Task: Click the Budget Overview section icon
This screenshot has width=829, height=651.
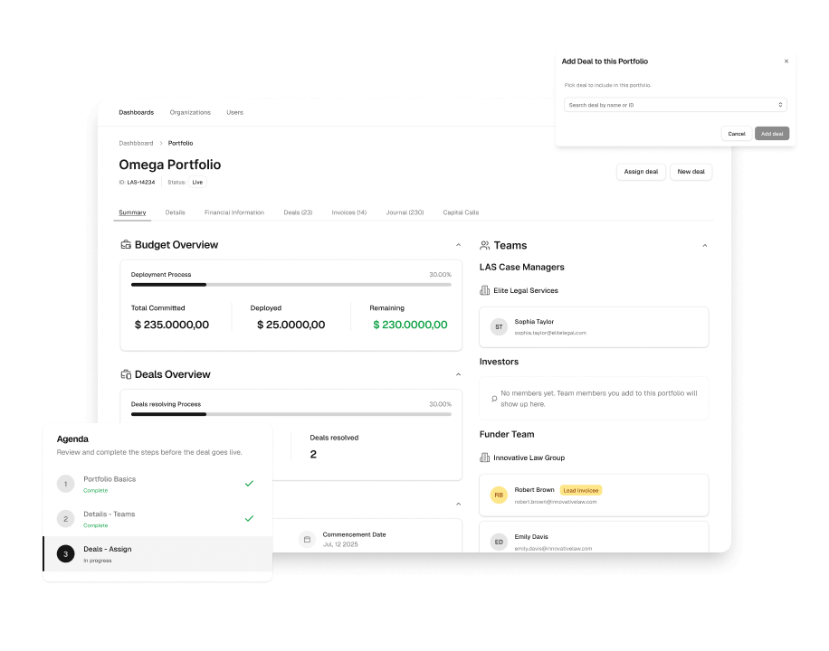Action: tap(124, 244)
